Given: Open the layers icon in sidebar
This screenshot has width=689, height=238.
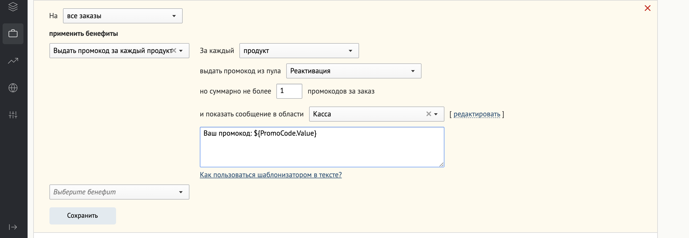Looking at the screenshot, I should click(x=13, y=7).
